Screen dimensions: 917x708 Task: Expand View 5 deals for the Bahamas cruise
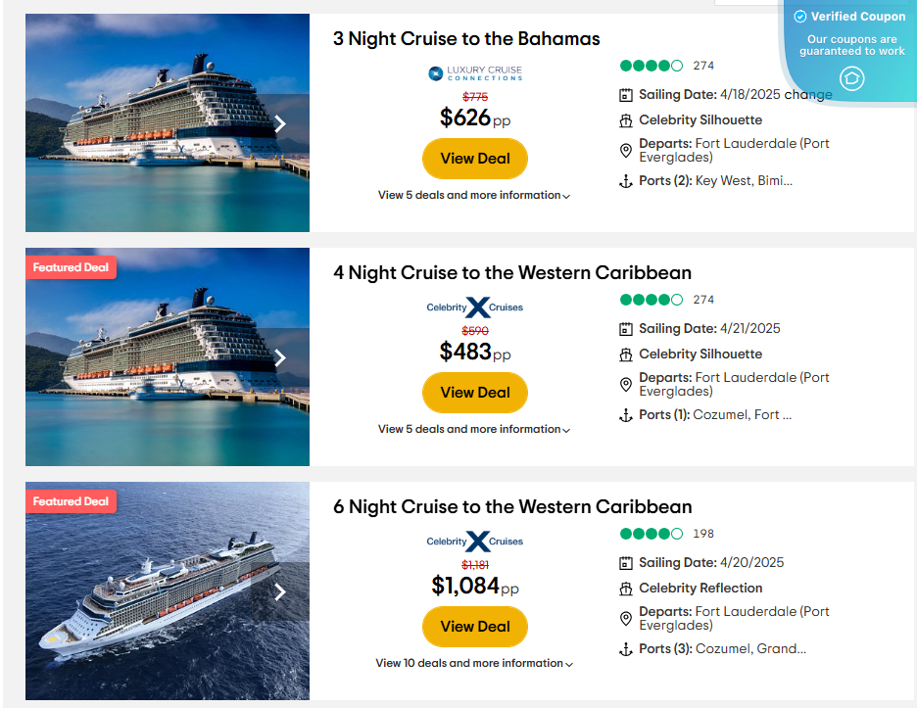[474, 195]
